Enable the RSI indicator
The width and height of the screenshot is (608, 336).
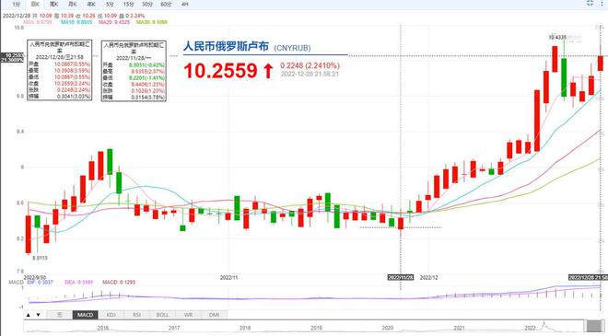click(136, 315)
